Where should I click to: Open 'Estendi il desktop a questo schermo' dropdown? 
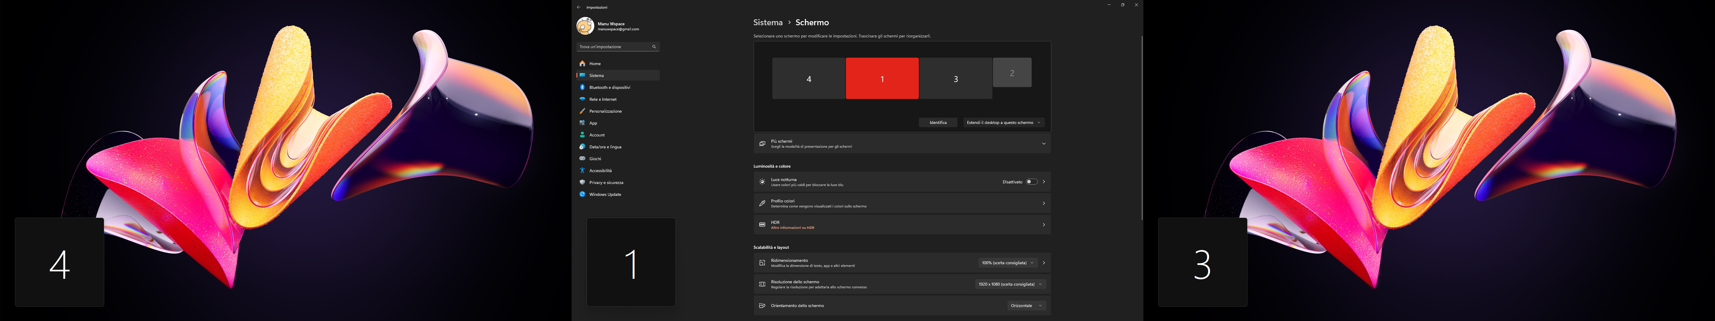(1004, 122)
